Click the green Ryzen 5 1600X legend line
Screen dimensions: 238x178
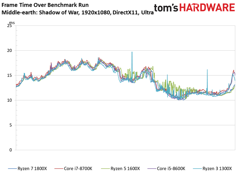[105, 169]
